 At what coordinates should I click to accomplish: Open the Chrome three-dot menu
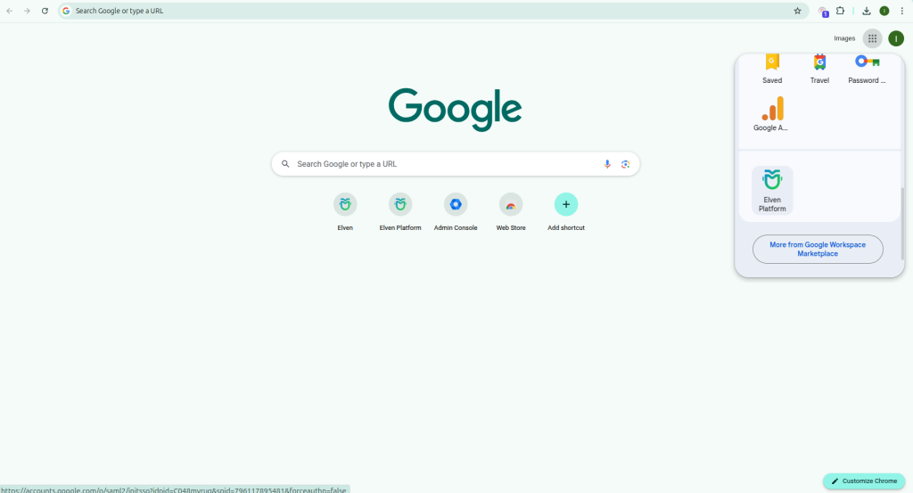pos(902,11)
